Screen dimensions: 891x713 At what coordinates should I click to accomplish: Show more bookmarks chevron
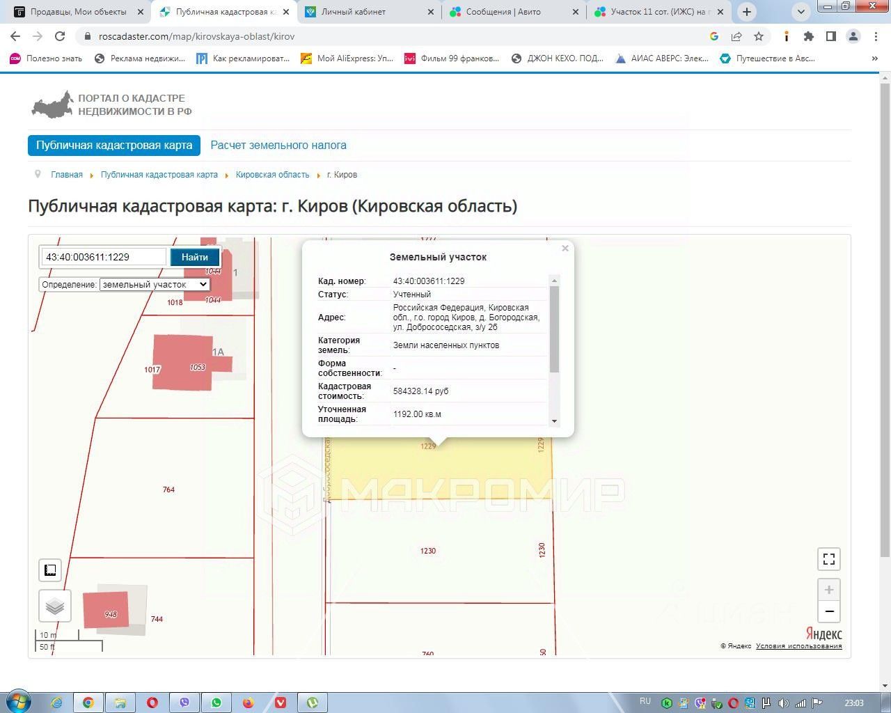[x=875, y=58]
